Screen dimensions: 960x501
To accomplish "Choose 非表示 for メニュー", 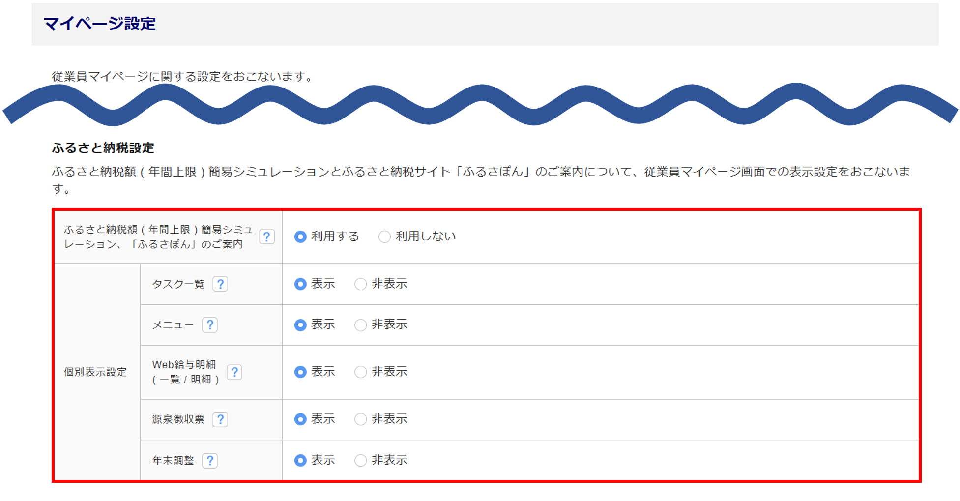I will click(x=361, y=325).
